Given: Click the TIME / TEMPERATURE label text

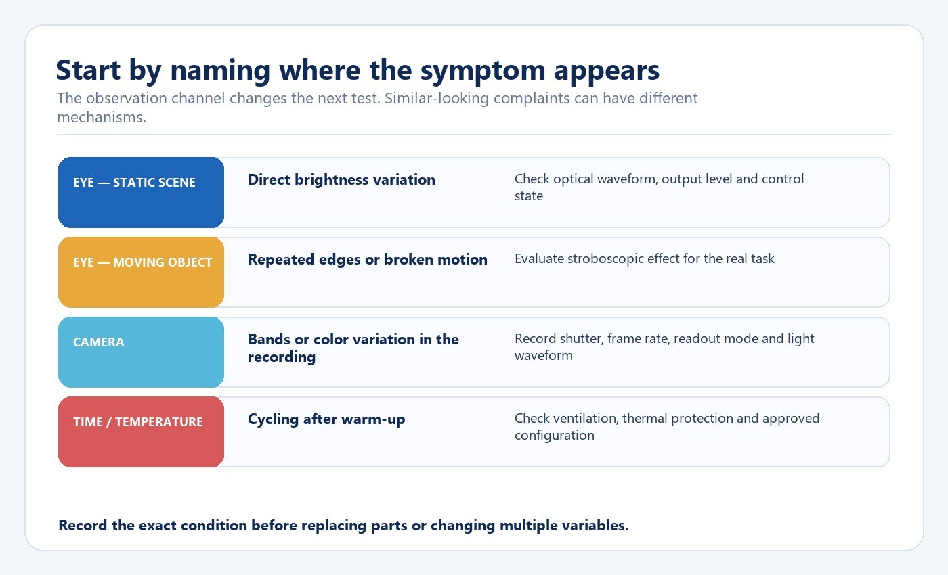Looking at the screenshot, I should [138, 422].
